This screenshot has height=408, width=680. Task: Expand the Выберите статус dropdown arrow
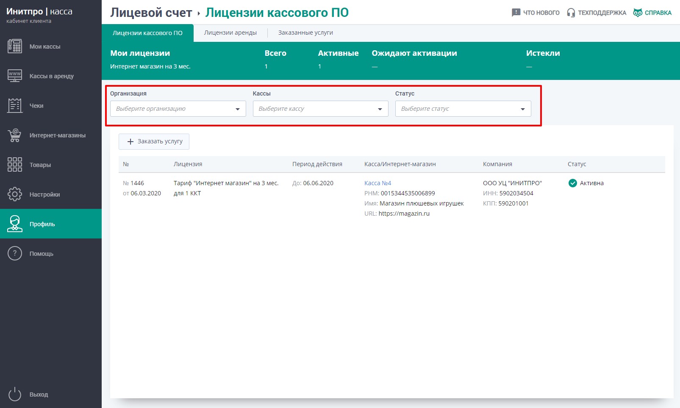(523, 109)
